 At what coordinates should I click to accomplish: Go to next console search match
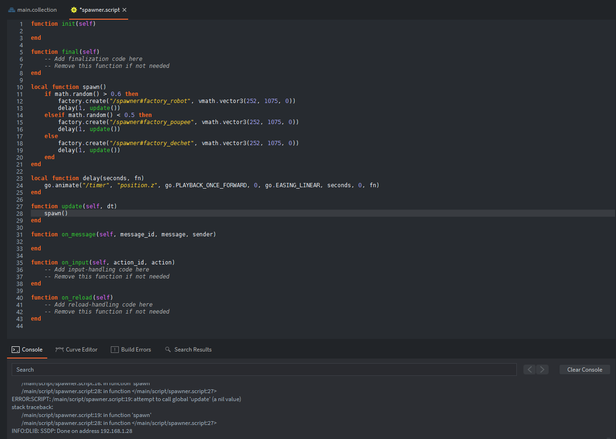pos(542,370)
